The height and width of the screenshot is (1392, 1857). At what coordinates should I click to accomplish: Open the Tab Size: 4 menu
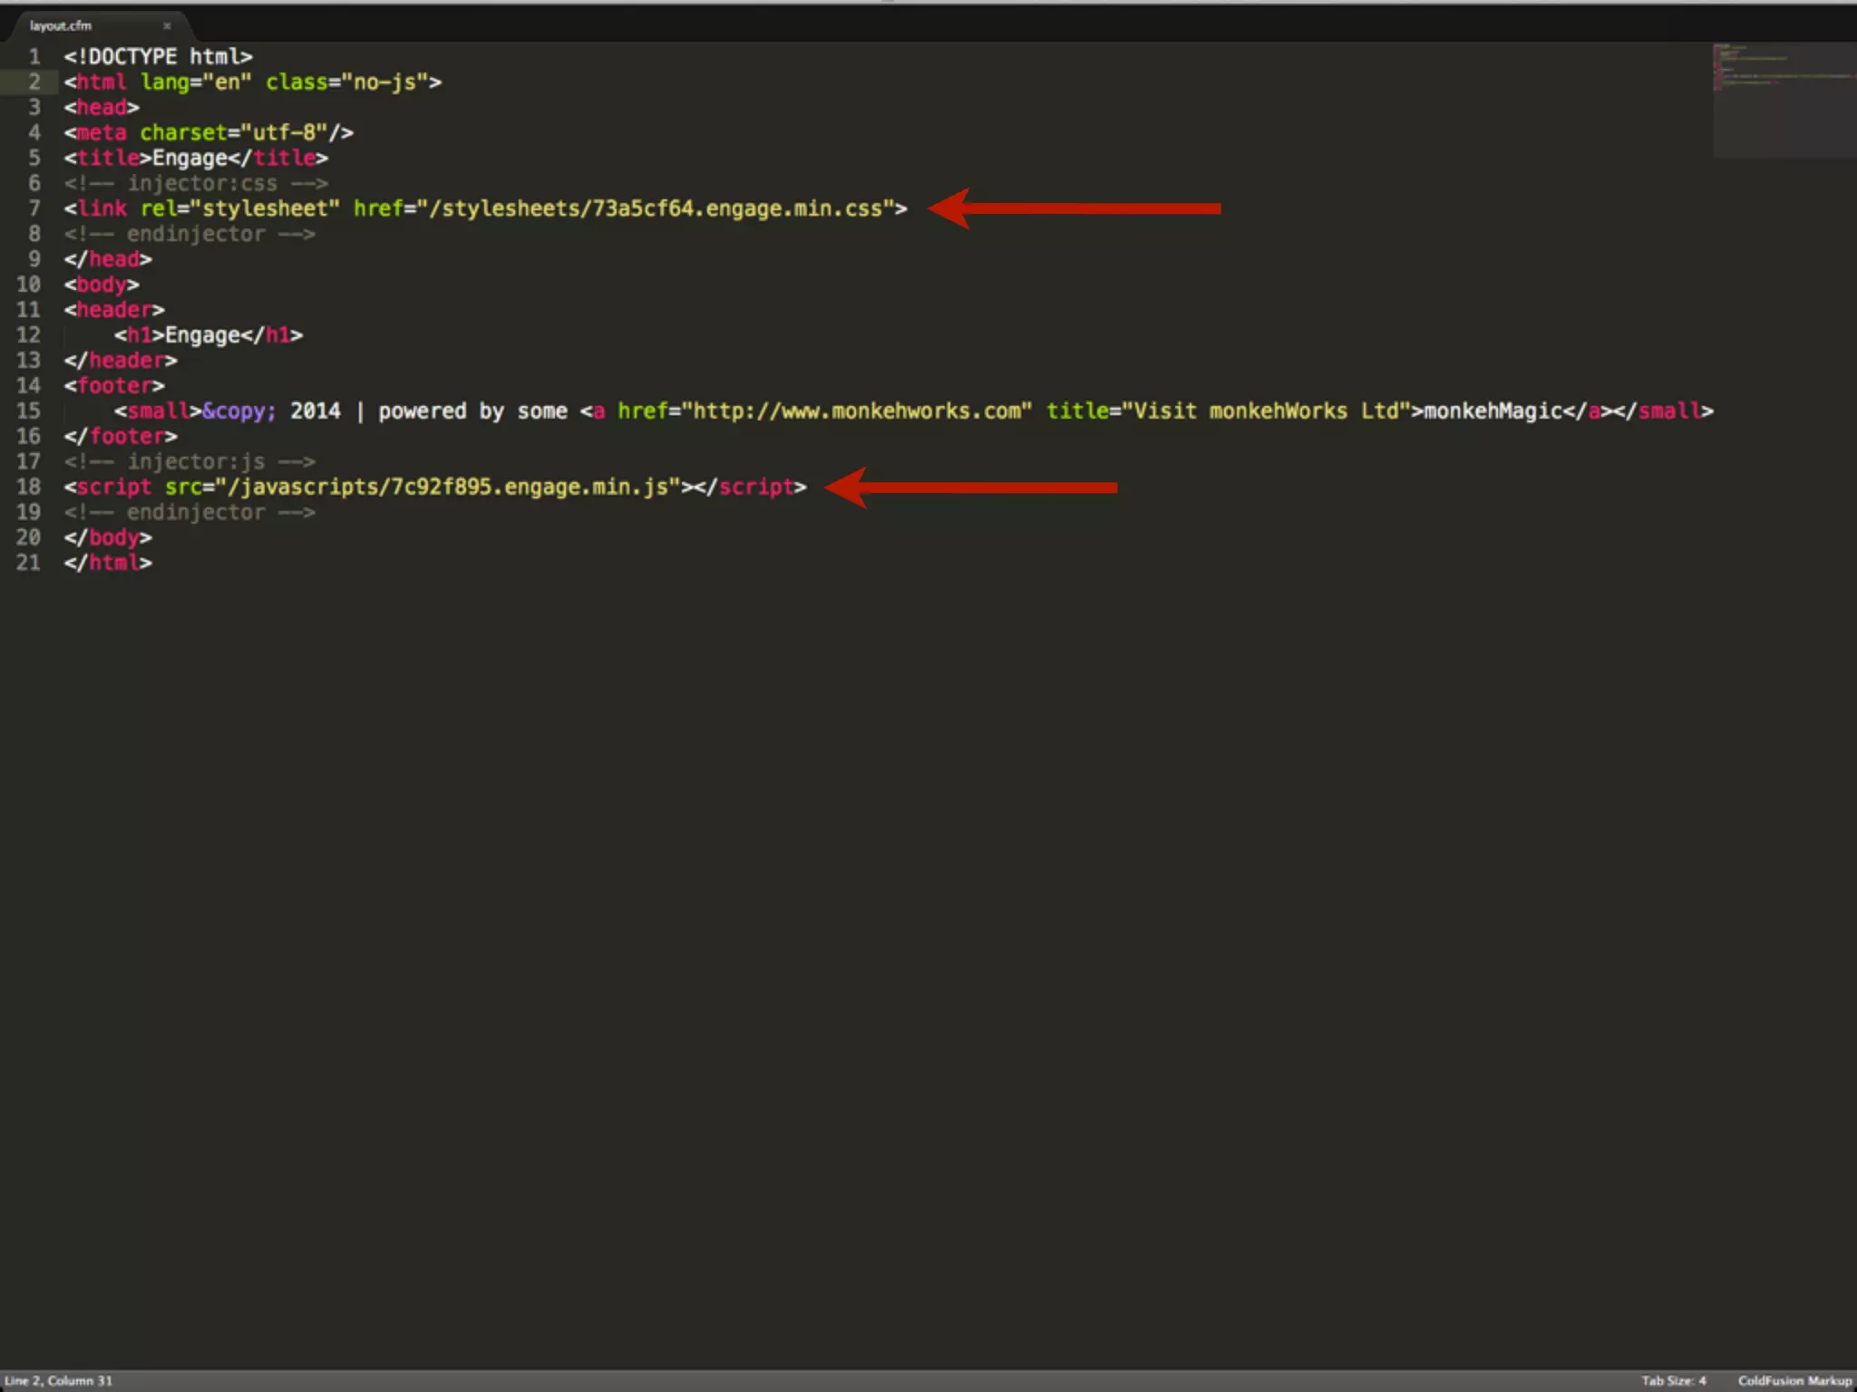(x=1673, y=1380)
